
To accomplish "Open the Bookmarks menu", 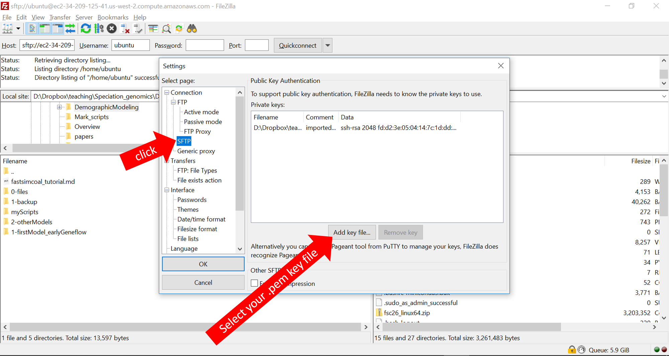I will point(113,17).
